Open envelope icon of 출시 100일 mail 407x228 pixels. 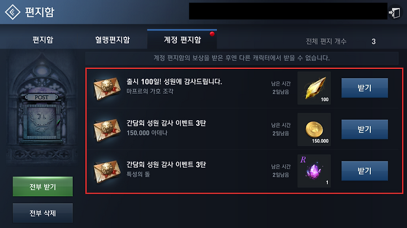click(107, 88)
